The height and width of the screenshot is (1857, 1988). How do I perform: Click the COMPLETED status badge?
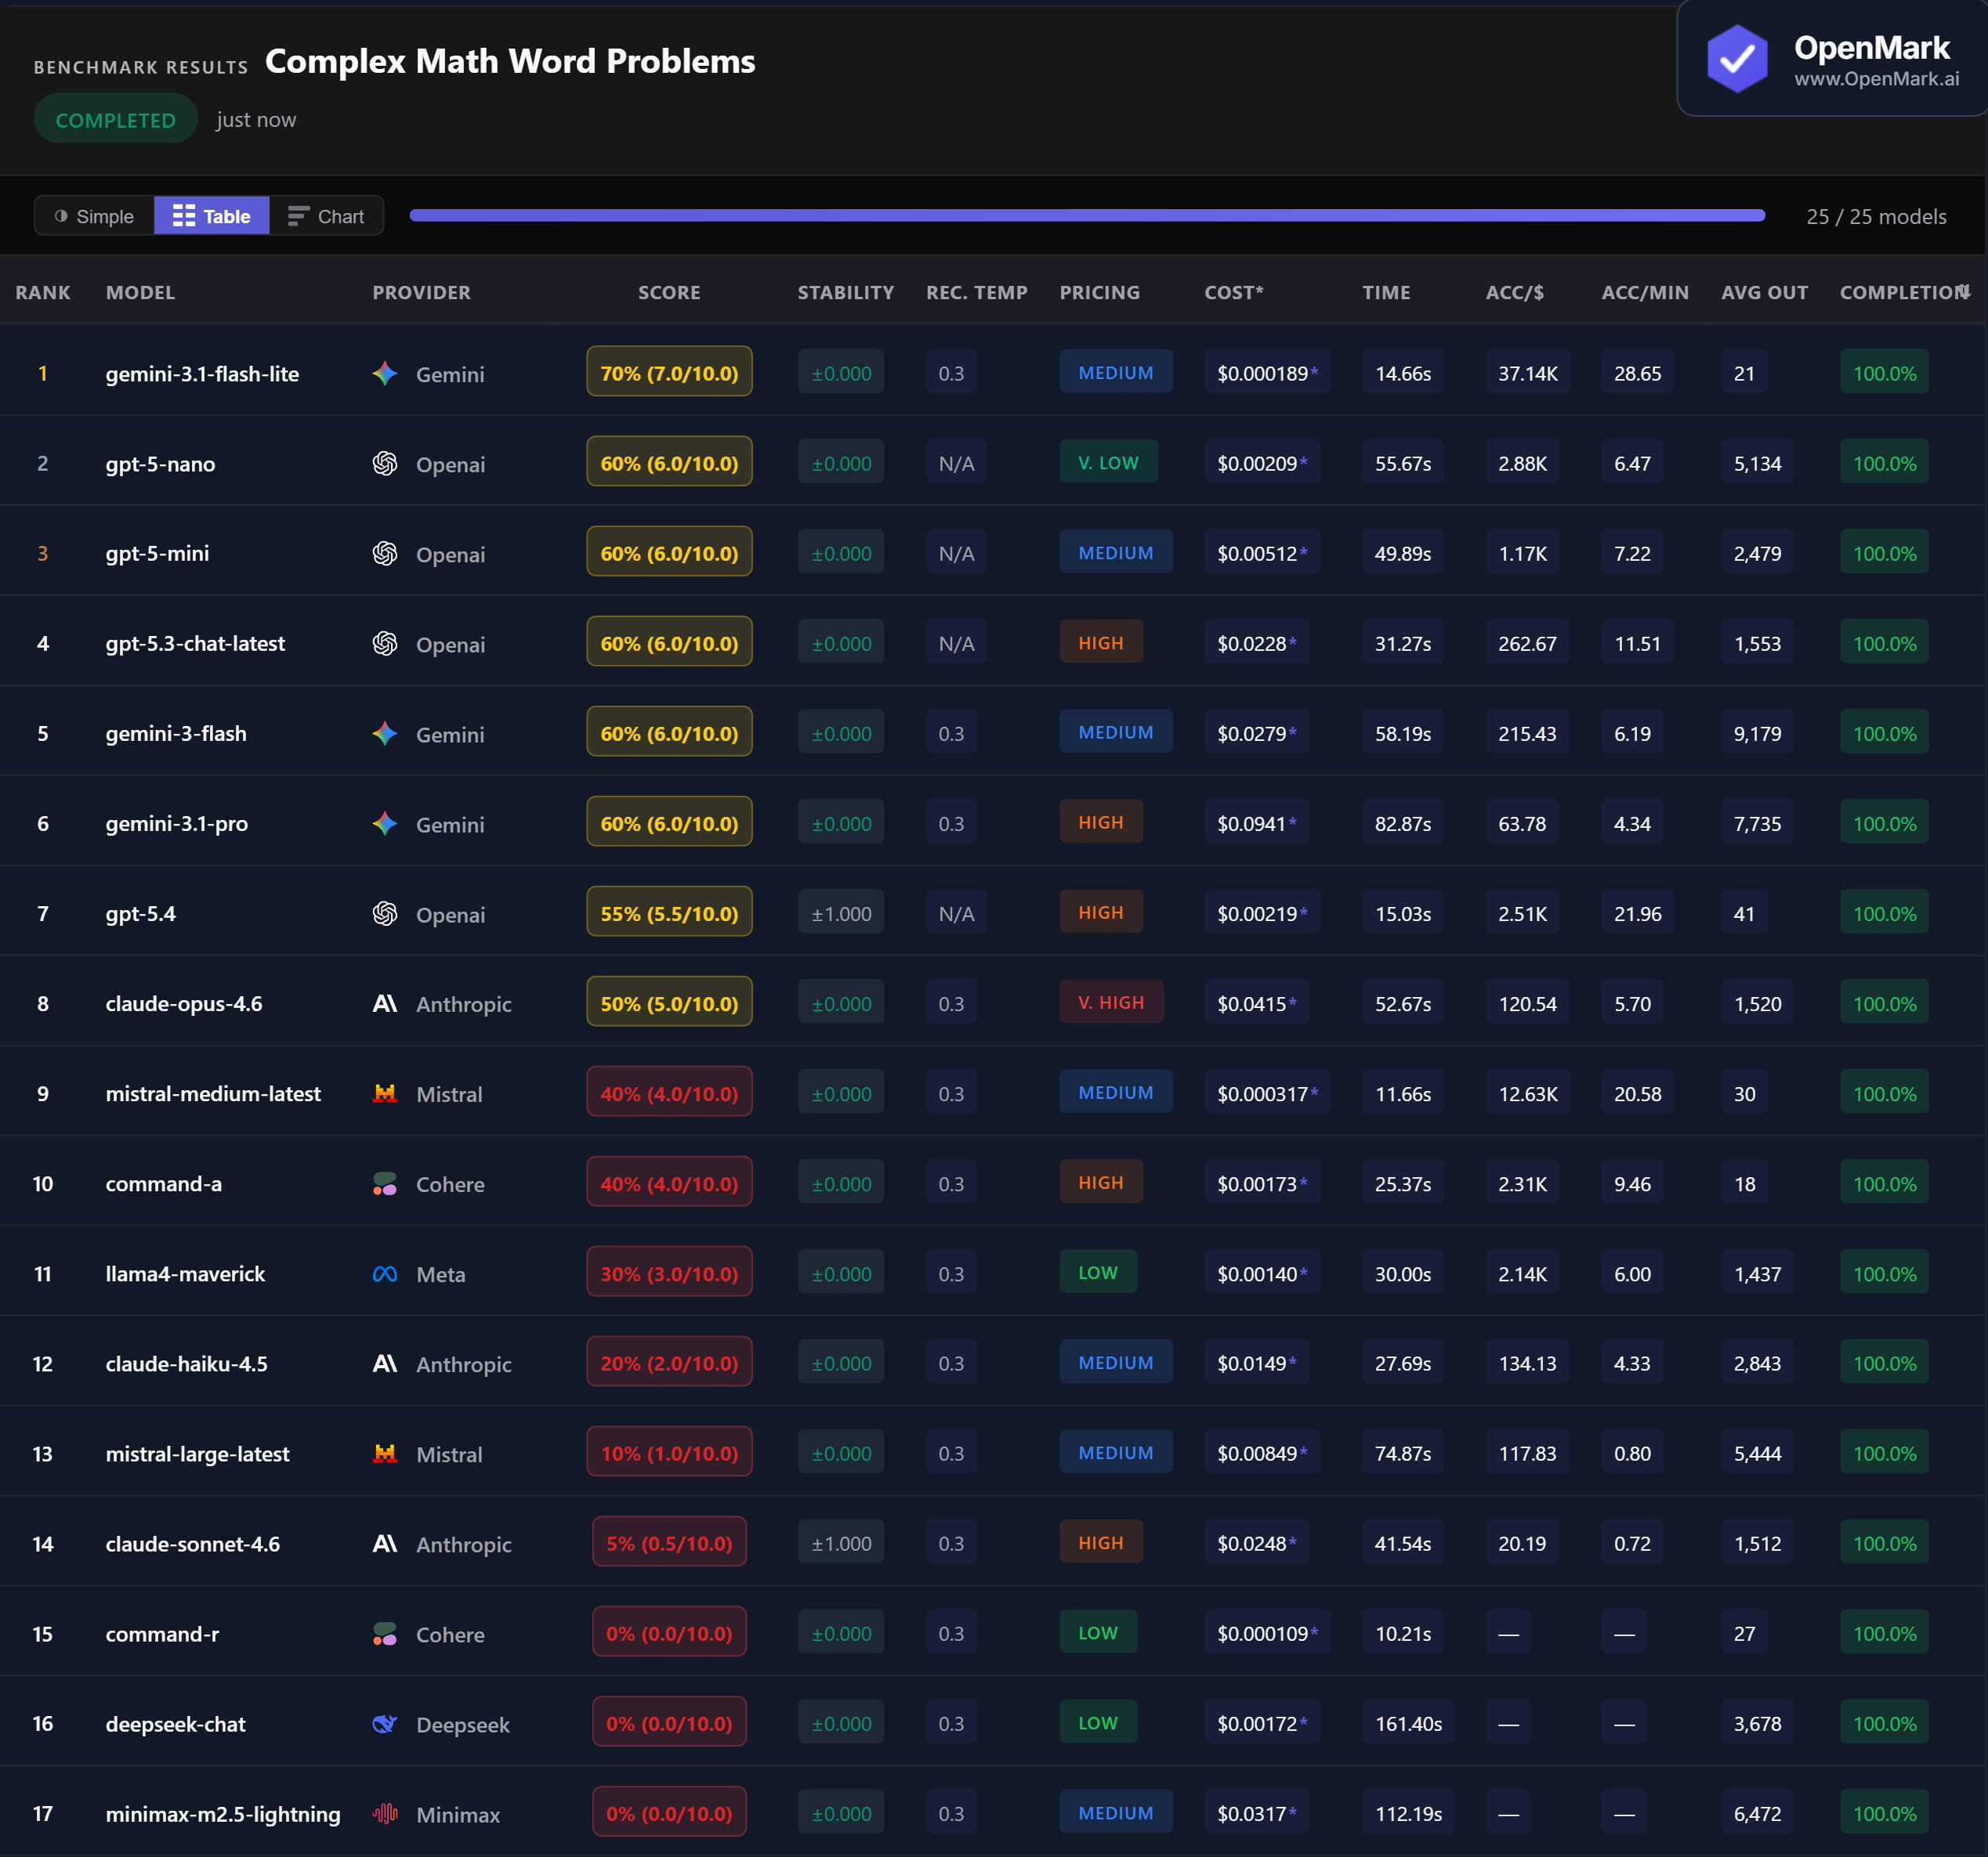[115, 120]
